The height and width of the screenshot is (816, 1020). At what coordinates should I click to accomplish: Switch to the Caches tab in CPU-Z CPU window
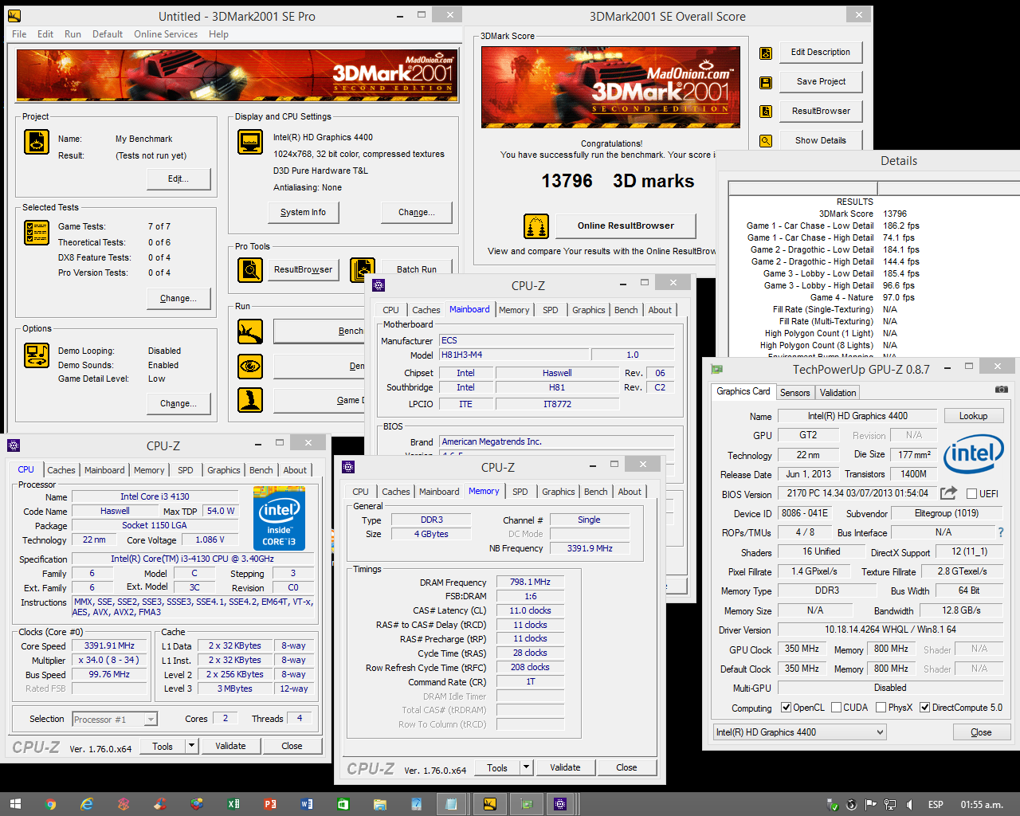point(61,470)
